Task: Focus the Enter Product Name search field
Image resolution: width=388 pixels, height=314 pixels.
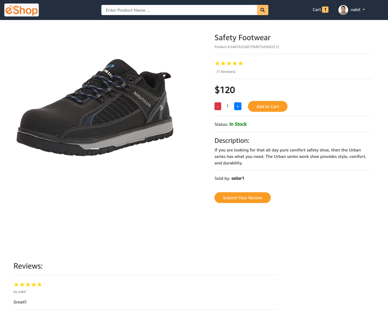Action: tap(179, 10)
